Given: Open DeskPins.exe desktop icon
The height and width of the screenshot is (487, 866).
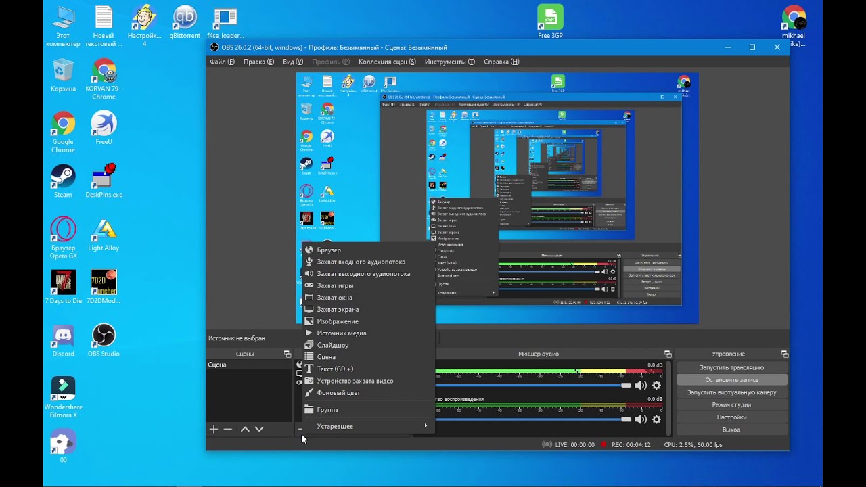Looking at the screenshot, I should click(x=104, y=181).
